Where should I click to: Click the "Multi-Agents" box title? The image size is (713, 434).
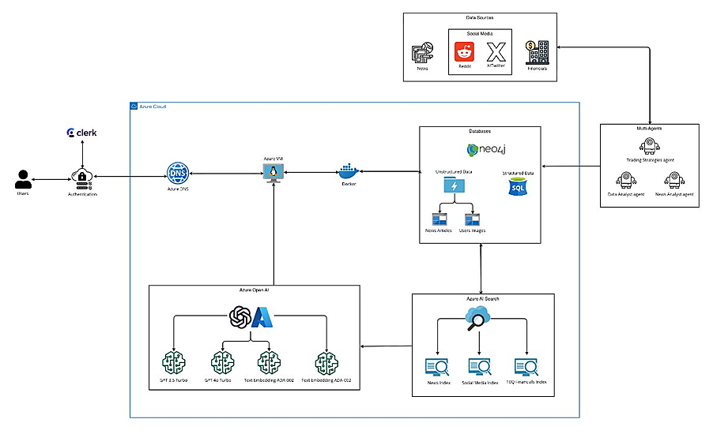point(649,129)
